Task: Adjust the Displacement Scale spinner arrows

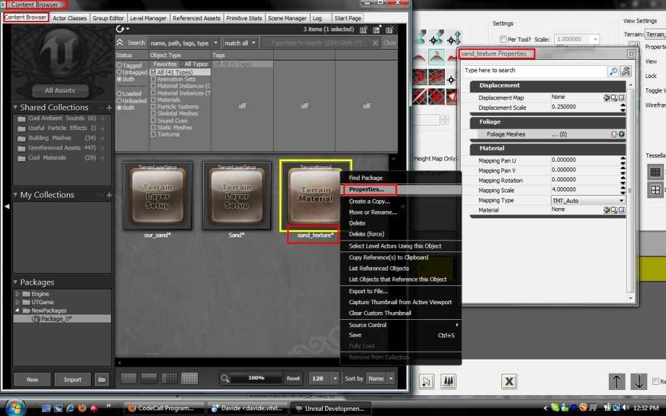Action: click(622, 108)
